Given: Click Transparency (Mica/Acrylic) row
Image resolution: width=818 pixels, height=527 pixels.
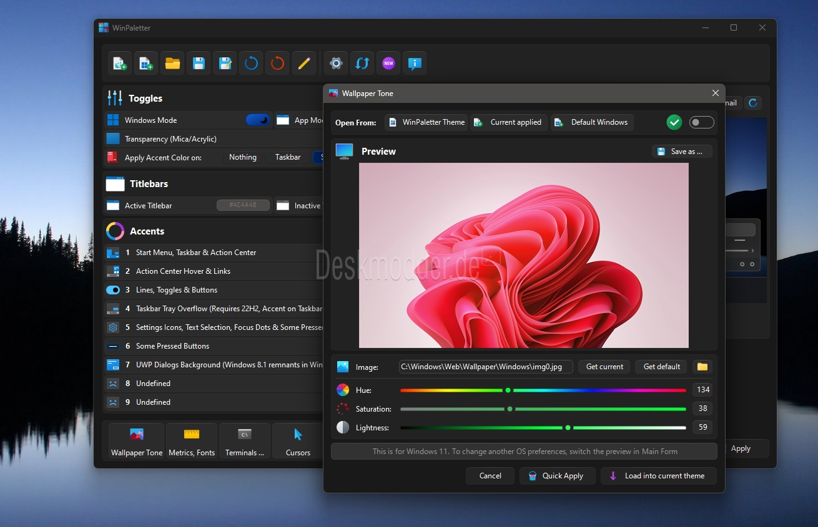Looking at the screenshot, I should pyautogui.click(x=214, y=138).
